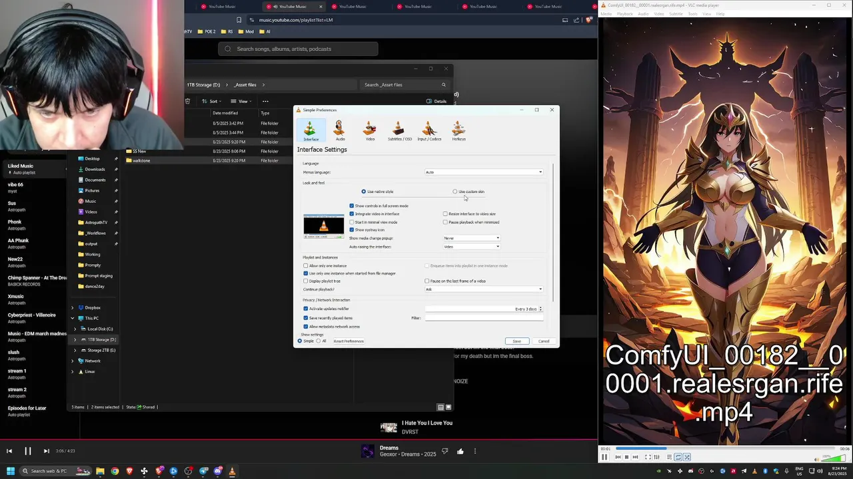
Task: Open the Subtitles / OSD preferences category
Action: tap(400, 130)
